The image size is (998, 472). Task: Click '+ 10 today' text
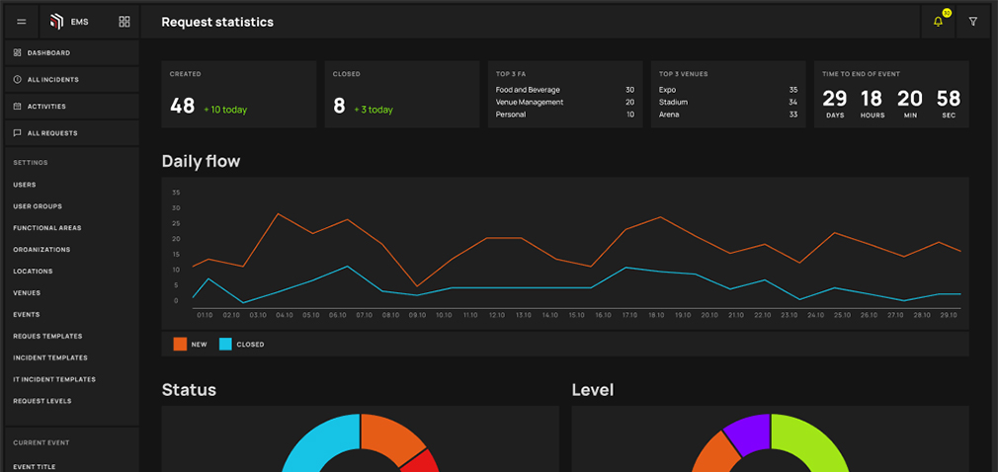click(225, 110)
